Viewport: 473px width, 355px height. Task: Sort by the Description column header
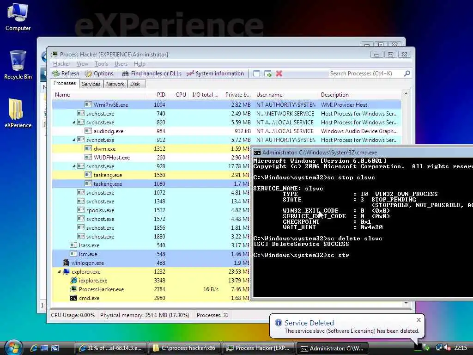click(359, 95)
